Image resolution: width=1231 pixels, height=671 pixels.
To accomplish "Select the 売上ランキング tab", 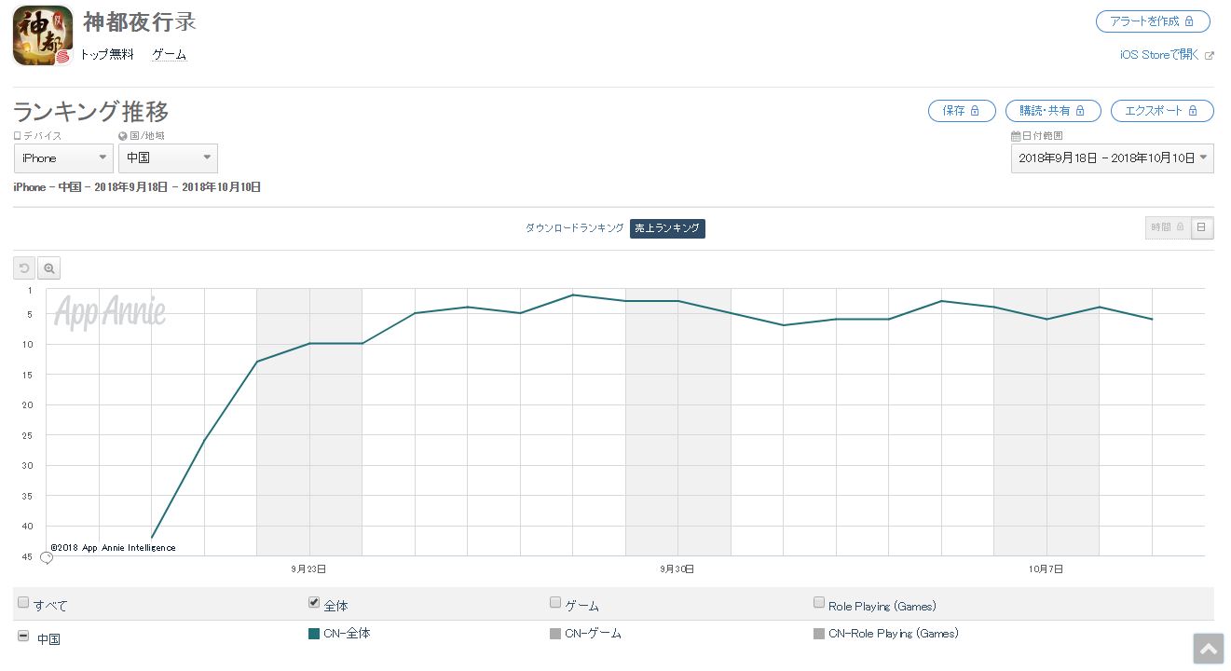I will click(x=667, y=228).
